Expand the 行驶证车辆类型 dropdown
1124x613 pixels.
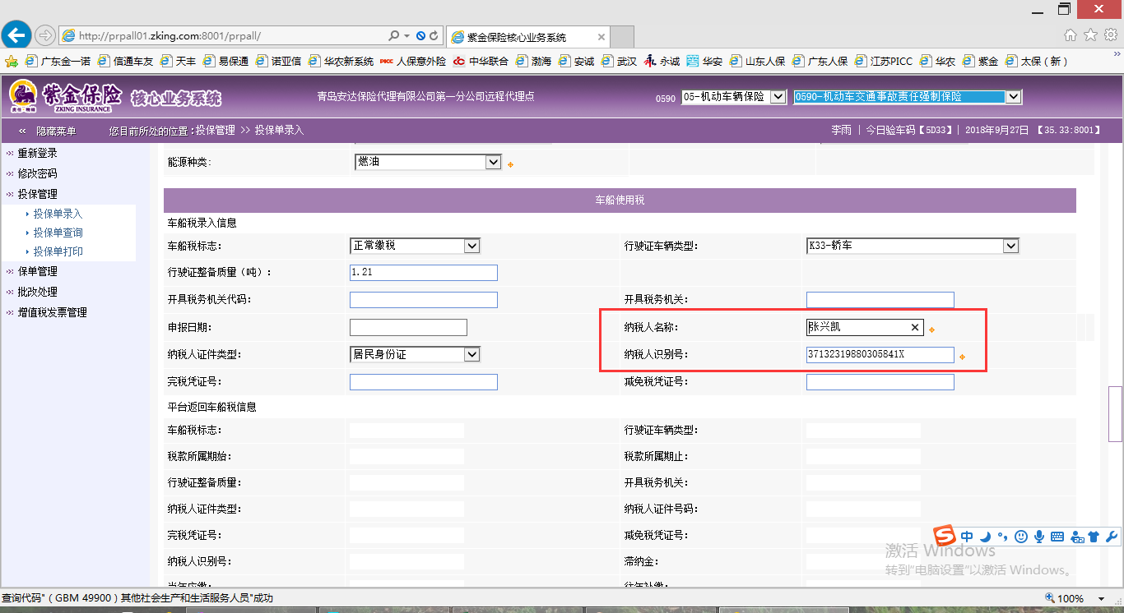[1010, 246]
